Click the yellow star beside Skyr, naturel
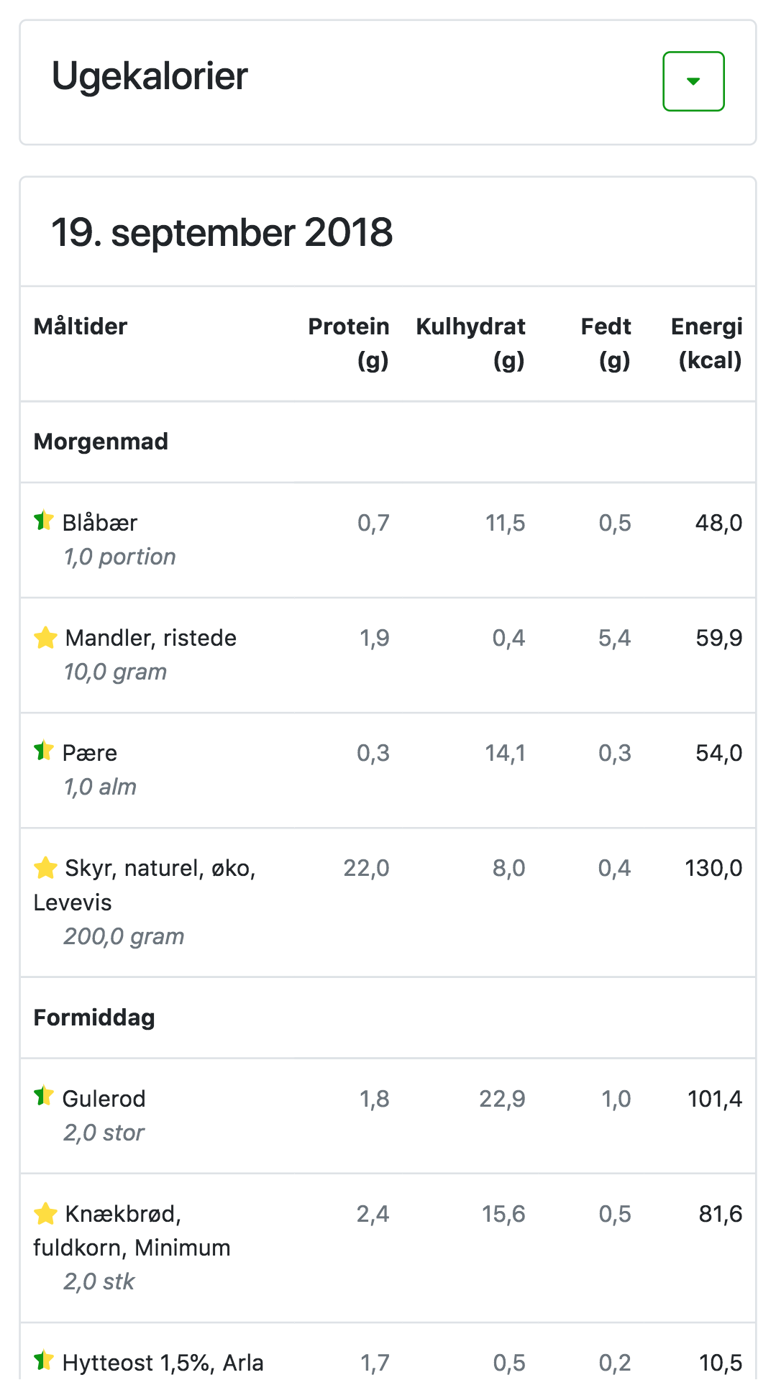The image size is (776, 1380). (45, 867)
